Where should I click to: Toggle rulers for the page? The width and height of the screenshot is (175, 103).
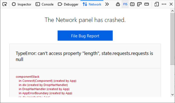click(x=139, y=4)
